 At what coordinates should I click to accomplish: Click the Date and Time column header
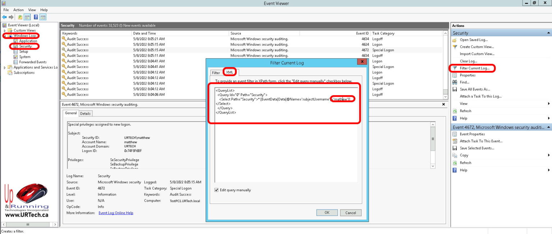(x=144, y=33)
